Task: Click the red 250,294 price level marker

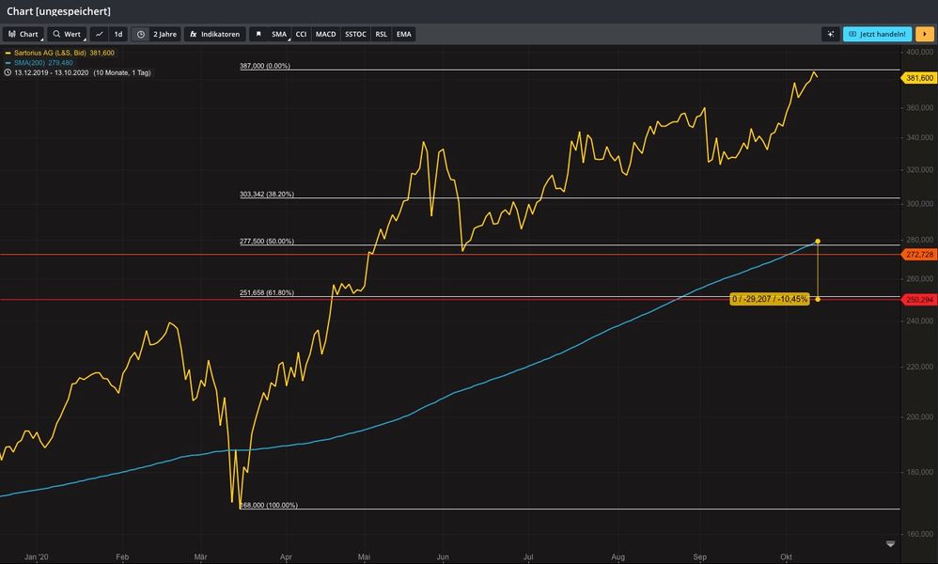Action: [x=918, y=299]
